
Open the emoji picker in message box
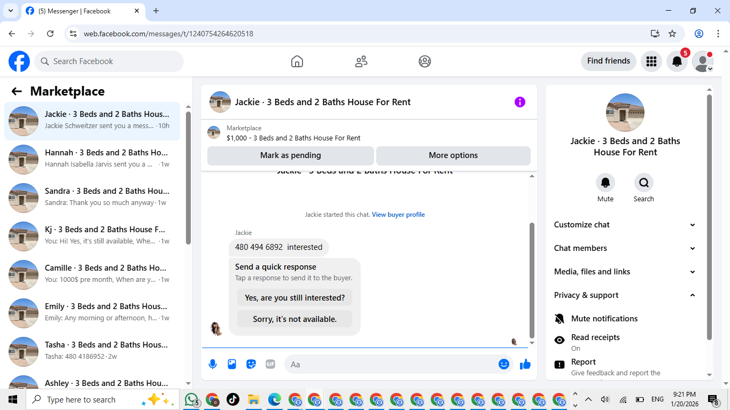click(x=504, y=364)
